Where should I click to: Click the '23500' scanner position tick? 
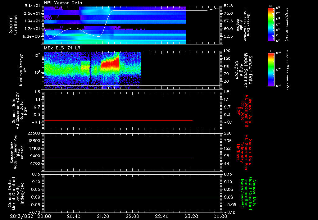point(34,133)
